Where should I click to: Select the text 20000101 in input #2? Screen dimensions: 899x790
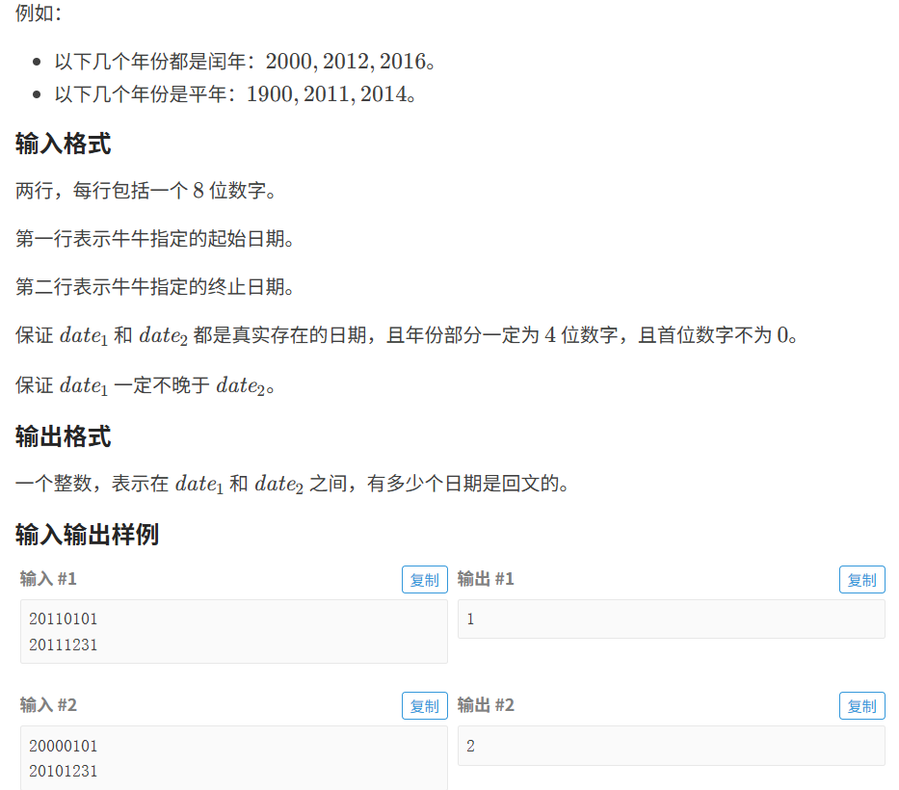[x=63, y=746]
